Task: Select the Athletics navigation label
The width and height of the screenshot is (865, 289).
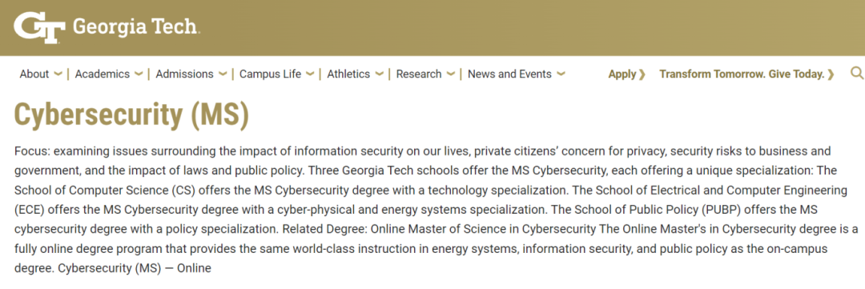Action: [348, 74]
